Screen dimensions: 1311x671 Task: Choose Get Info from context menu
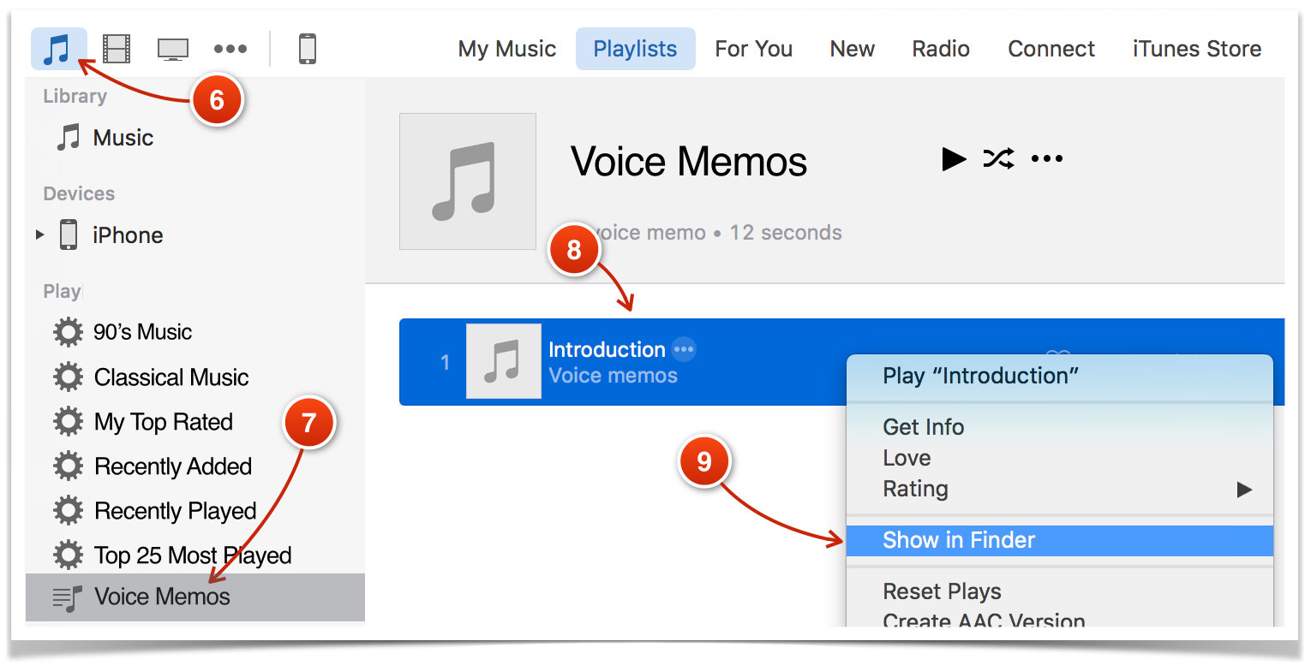point(1060,427)
